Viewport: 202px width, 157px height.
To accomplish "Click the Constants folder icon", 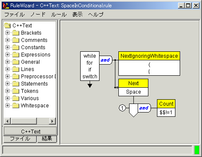I will click(x=16, y=47).
